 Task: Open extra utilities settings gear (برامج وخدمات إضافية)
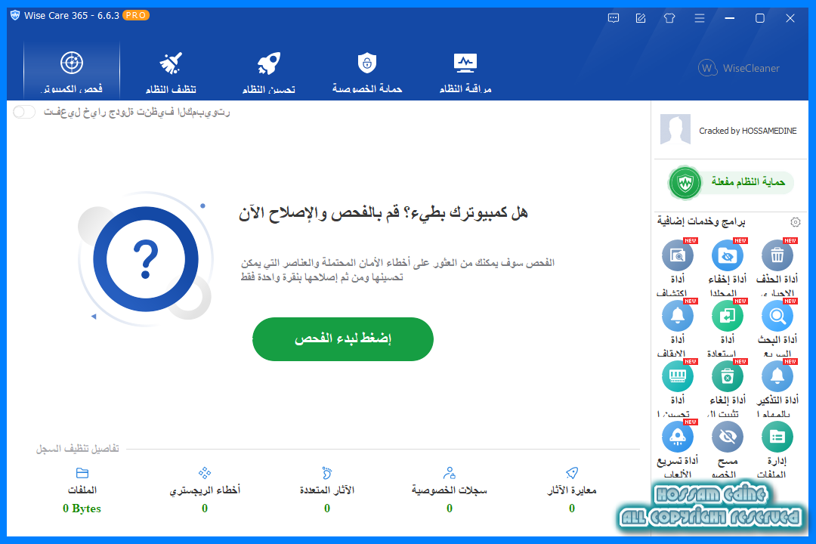point(795,222)
